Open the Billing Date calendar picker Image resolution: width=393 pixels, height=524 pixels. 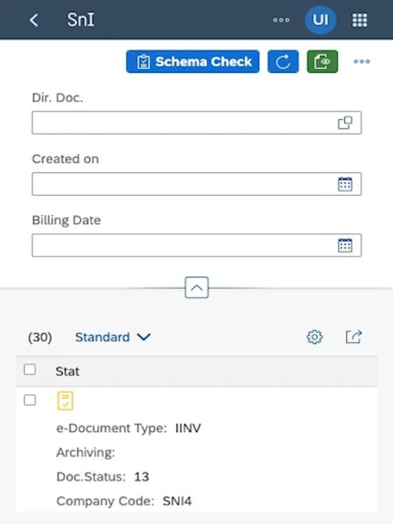(345, 245)
